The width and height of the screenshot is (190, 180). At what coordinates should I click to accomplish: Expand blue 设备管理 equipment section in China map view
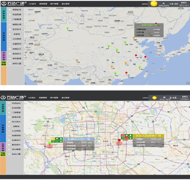[x=3, y=36]
